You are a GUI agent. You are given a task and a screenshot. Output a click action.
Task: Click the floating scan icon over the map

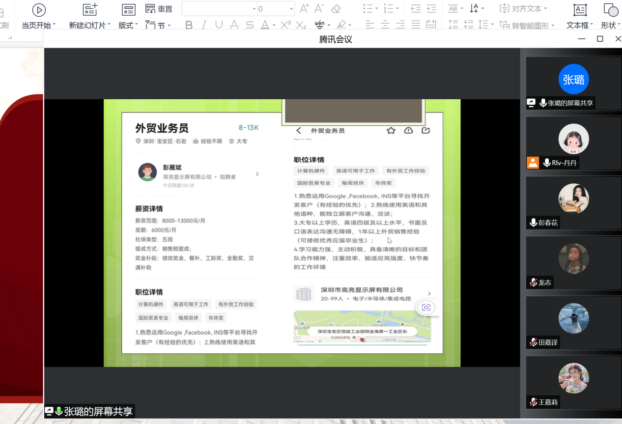pos(425,308)
